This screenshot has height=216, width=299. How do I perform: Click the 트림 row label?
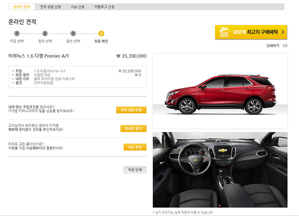19,71
